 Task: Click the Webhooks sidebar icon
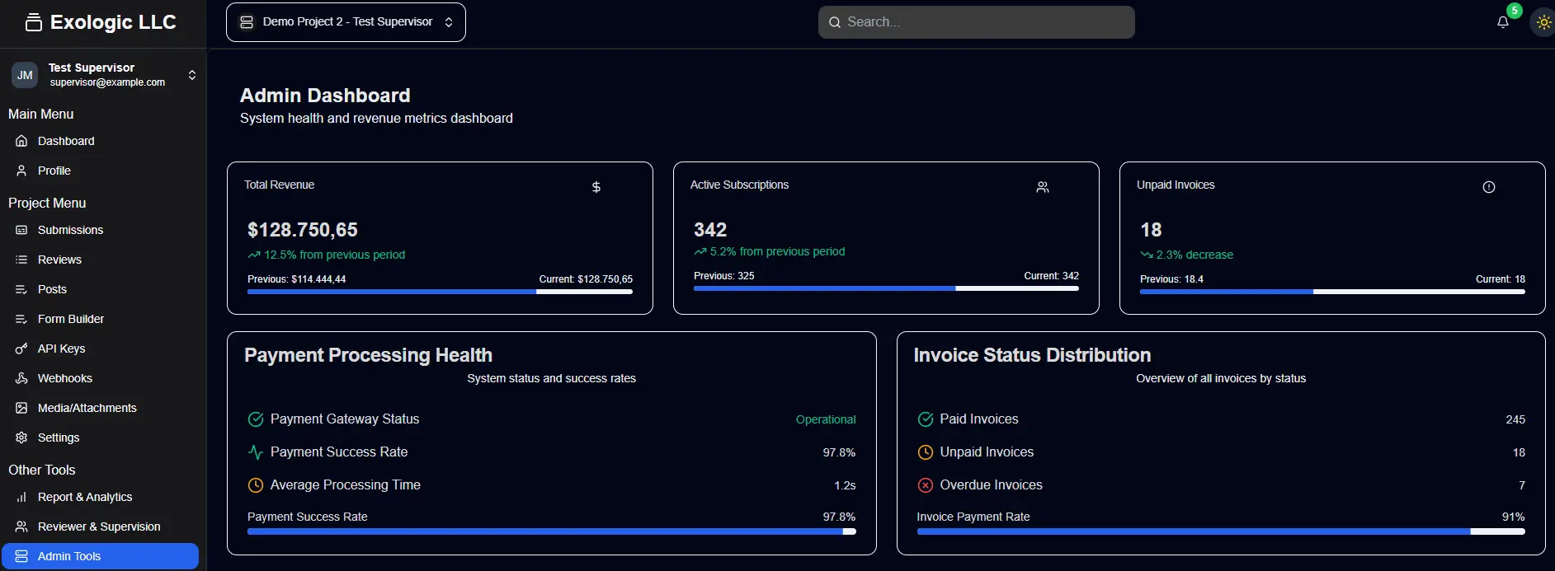coord(21,378)
